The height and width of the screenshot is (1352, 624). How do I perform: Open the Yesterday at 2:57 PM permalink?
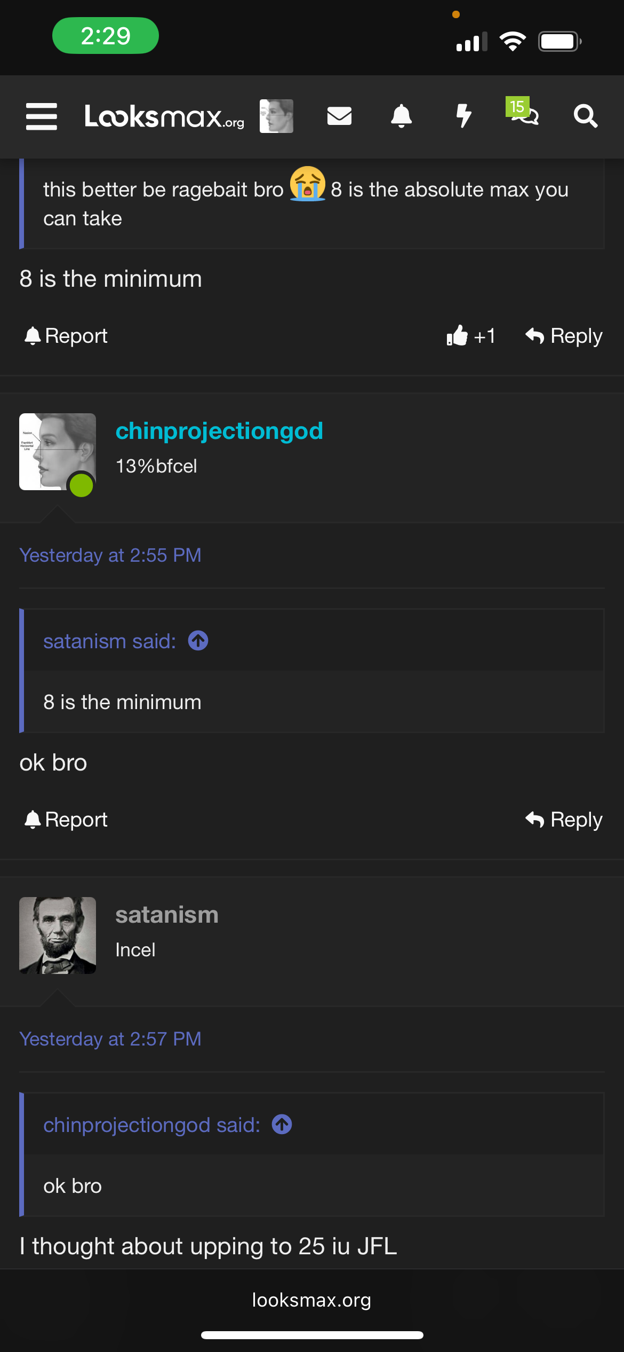coord(110,1039)
